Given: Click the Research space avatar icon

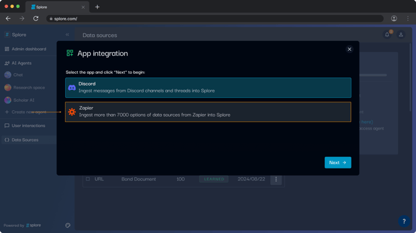Looking at the screenshot, I should point(7,87).
